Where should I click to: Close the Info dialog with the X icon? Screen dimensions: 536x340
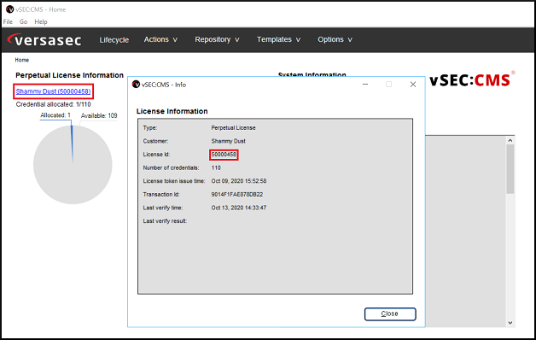(x=413, y=84)
